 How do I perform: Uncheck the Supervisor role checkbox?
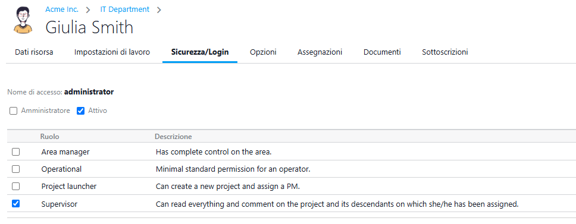[x=16, y=203]
